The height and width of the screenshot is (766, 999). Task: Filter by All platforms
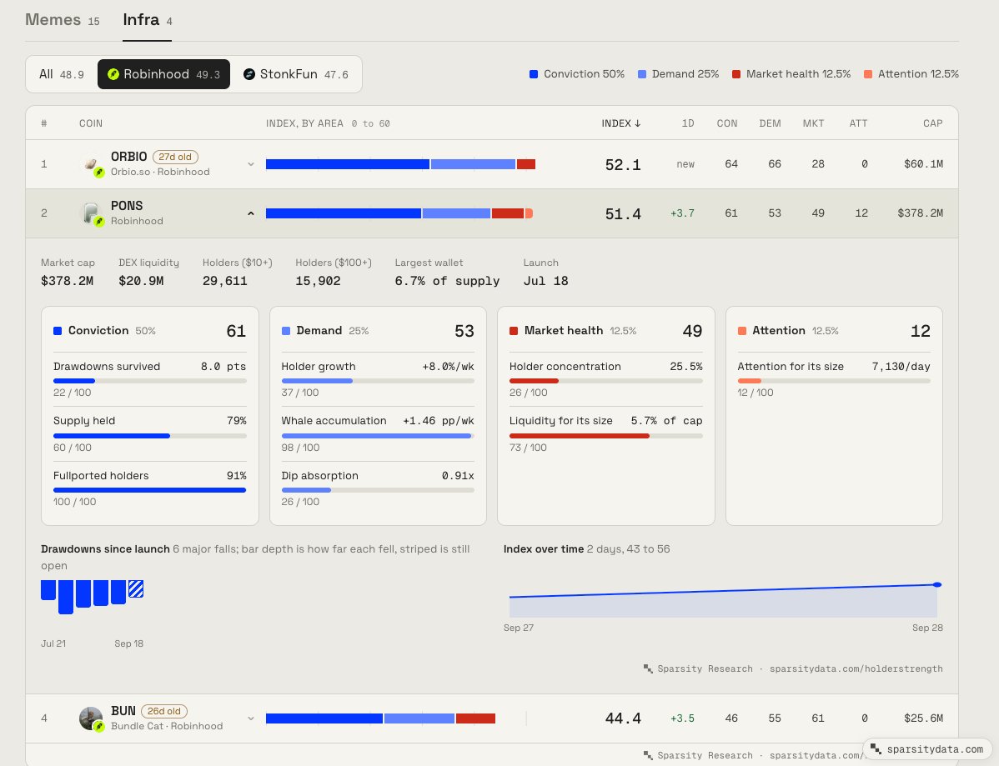[61, 74]
